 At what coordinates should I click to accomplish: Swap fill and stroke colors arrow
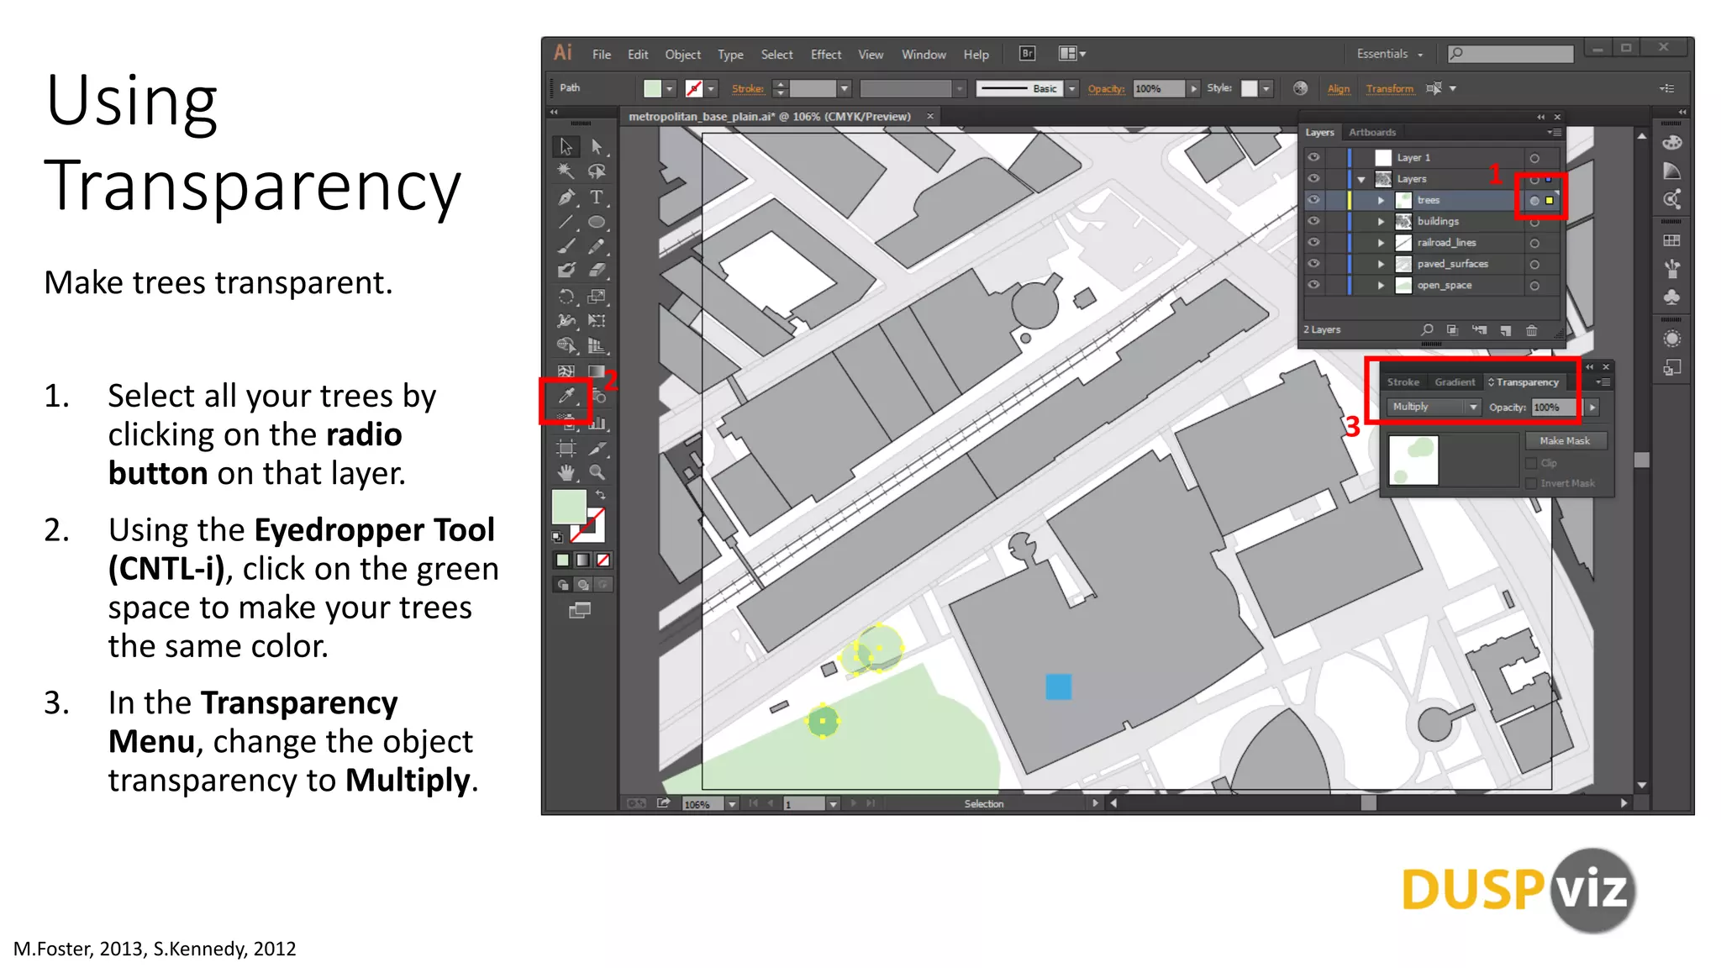(x=600, y=495)
